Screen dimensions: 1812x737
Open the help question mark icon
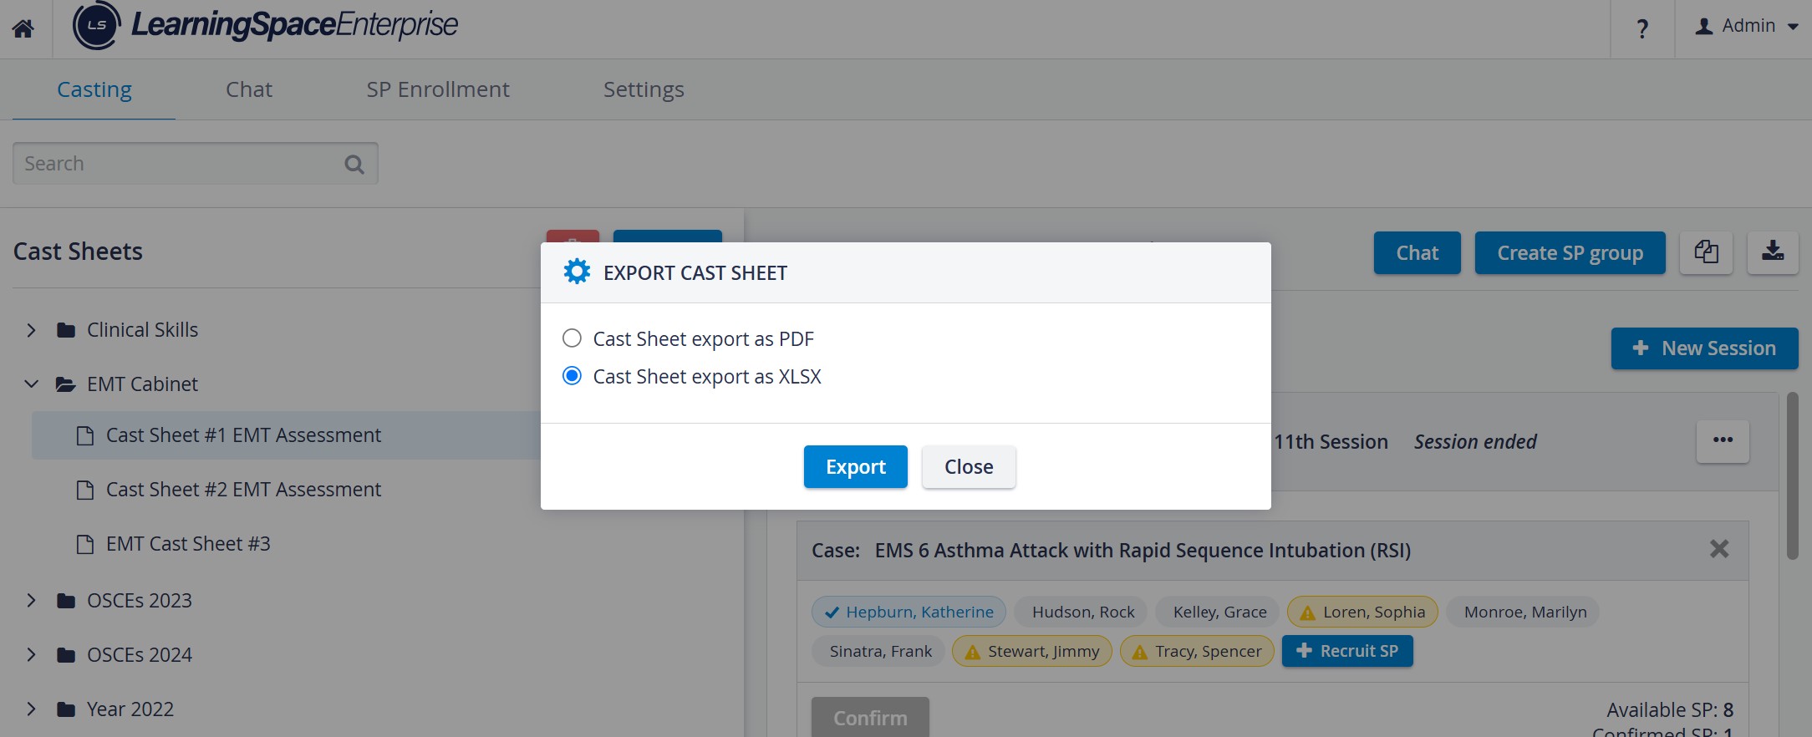click(1642, 29)
